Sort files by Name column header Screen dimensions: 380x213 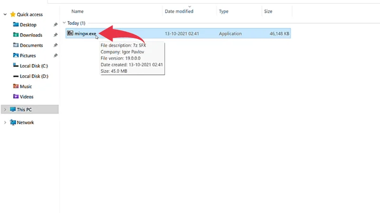pyautogui.click(x=77, y=10)
